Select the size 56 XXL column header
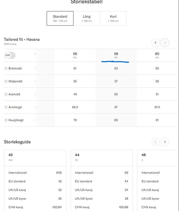The width and height of the screenshot is (179, 211). 75,55
